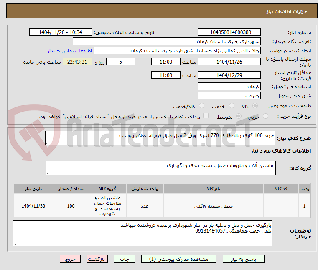Click the بازگشت back button
Viewport: 318px width, 270px height.
tap(97, 259)
